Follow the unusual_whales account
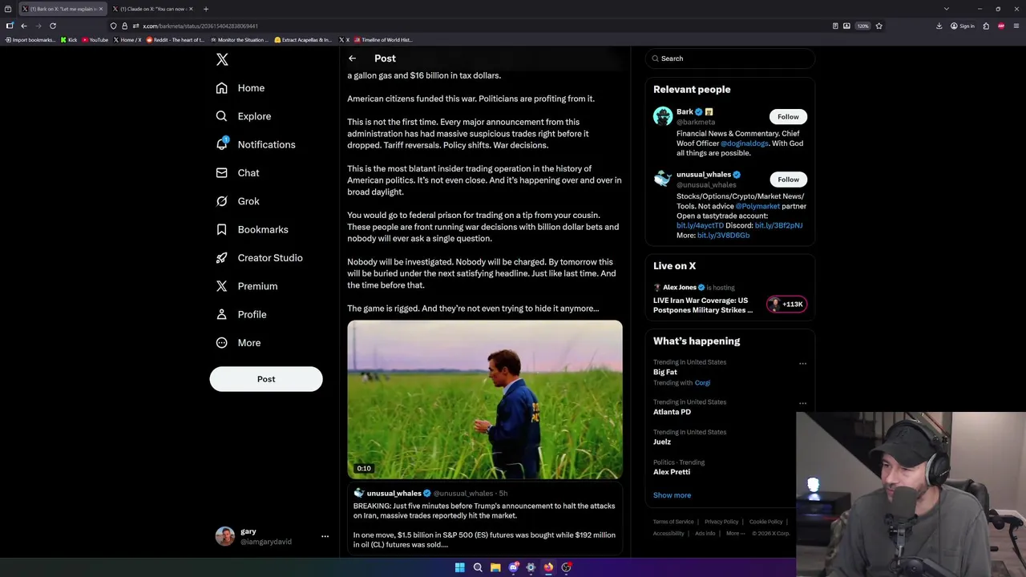 coord(788,180)
